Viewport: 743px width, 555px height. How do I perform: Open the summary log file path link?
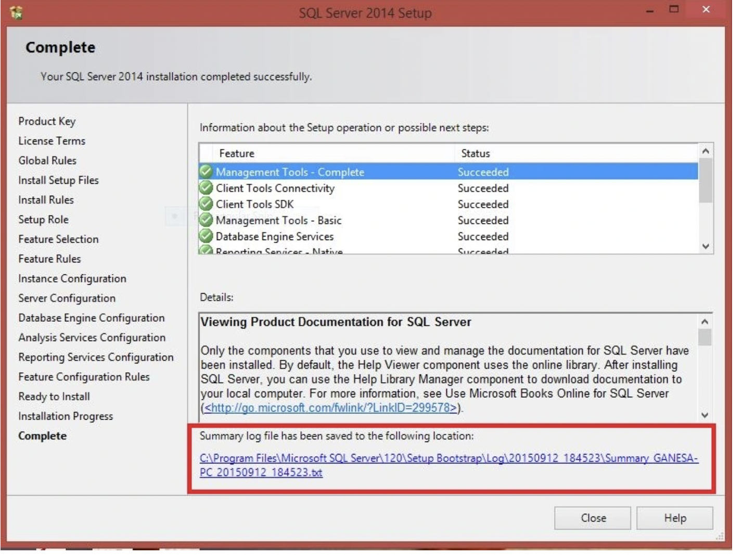point(448,458)
